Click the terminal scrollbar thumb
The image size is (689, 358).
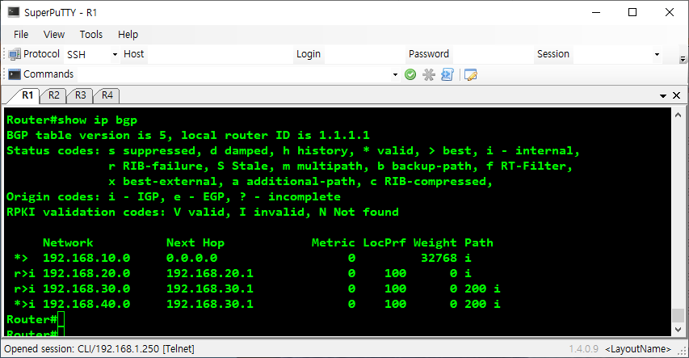[x=678, y=315]
